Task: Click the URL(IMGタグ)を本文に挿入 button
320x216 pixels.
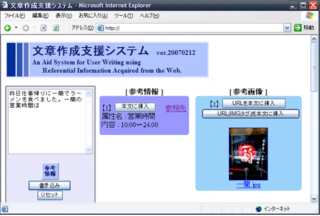Action: click(251, 113)
